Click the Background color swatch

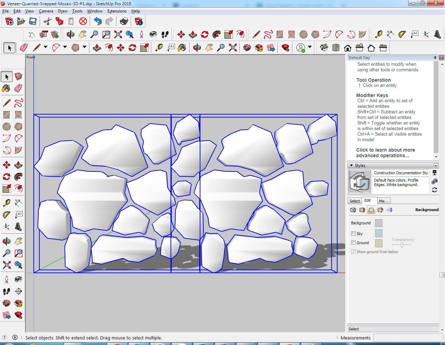click(379, 223)
